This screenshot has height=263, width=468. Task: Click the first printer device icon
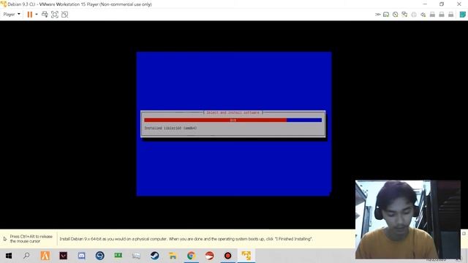(432, 15)
